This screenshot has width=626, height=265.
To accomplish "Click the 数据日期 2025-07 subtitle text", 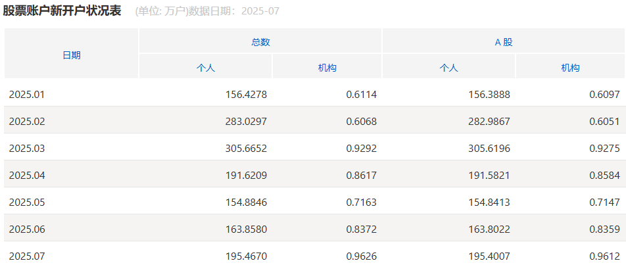I will pyautogui.click(x=234, y=11).
